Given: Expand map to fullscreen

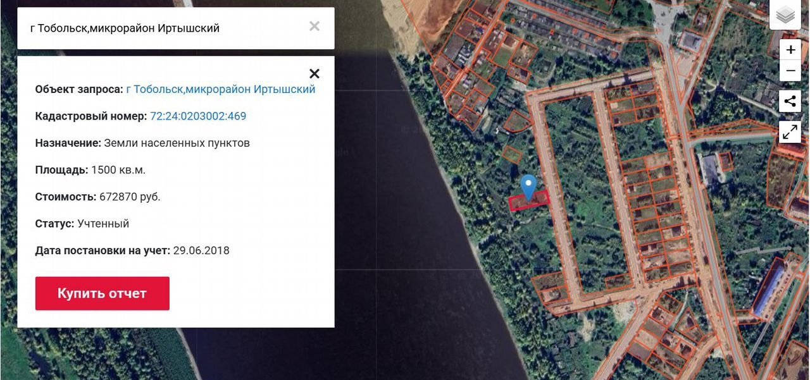Looking at the screenshot, I should tap(790, 132).
